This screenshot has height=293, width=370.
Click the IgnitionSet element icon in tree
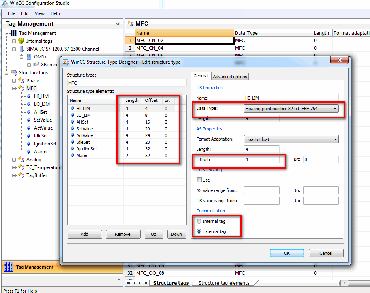[29, 144]
